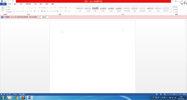Click the Decrease Indent icon
187x100 pixels.
click(x=60, y=8)
